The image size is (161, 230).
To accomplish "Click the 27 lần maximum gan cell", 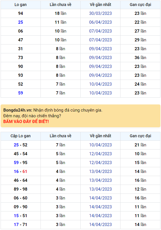I will 140,31.
